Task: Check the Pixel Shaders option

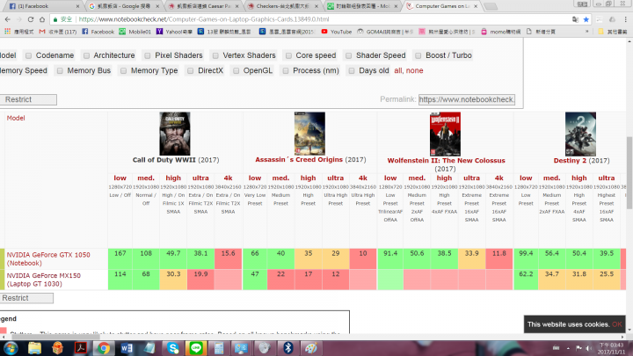Action: [x=148, y=55]
